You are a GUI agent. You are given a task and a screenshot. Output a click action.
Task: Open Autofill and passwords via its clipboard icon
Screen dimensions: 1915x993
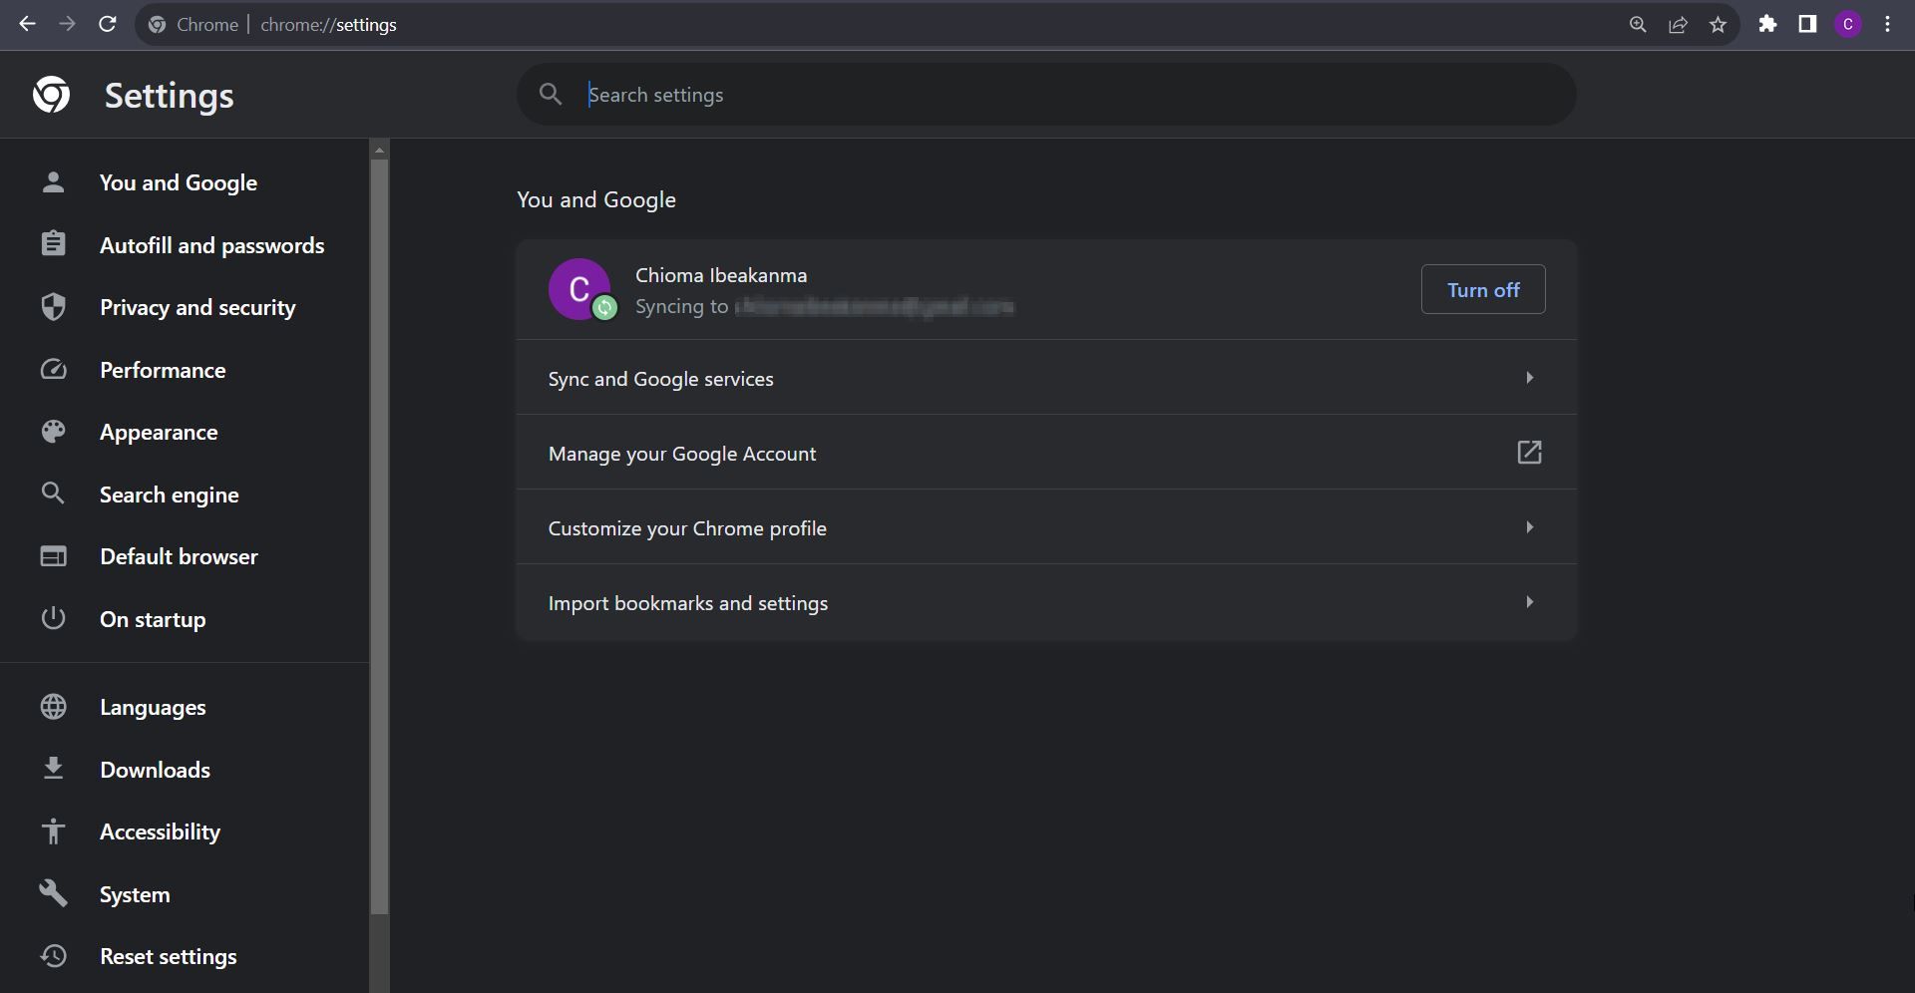(x=53, y=244)
